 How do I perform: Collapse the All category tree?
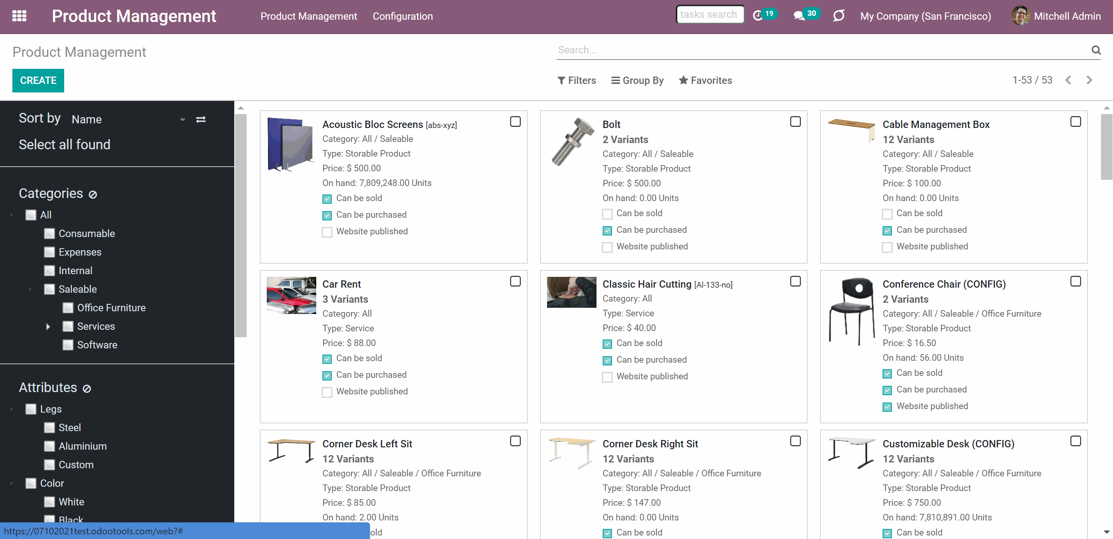[x=11, y=215]
